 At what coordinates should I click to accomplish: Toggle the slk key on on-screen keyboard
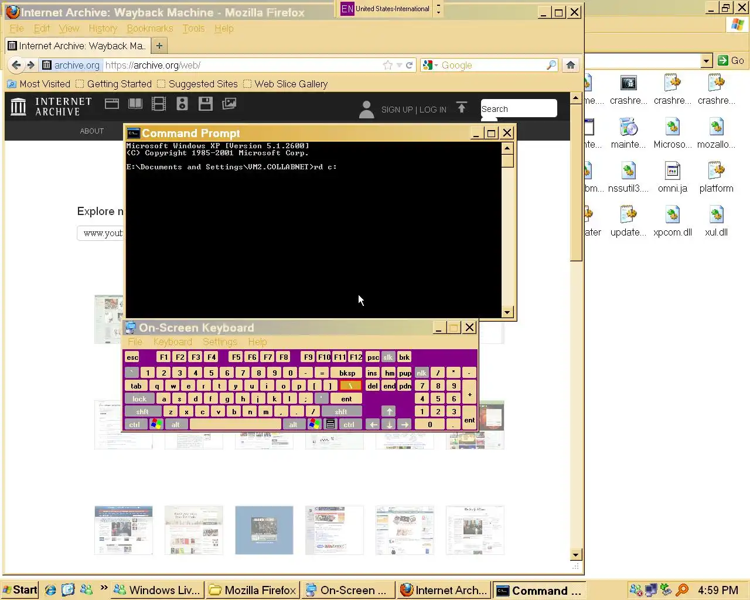(388, 357)
